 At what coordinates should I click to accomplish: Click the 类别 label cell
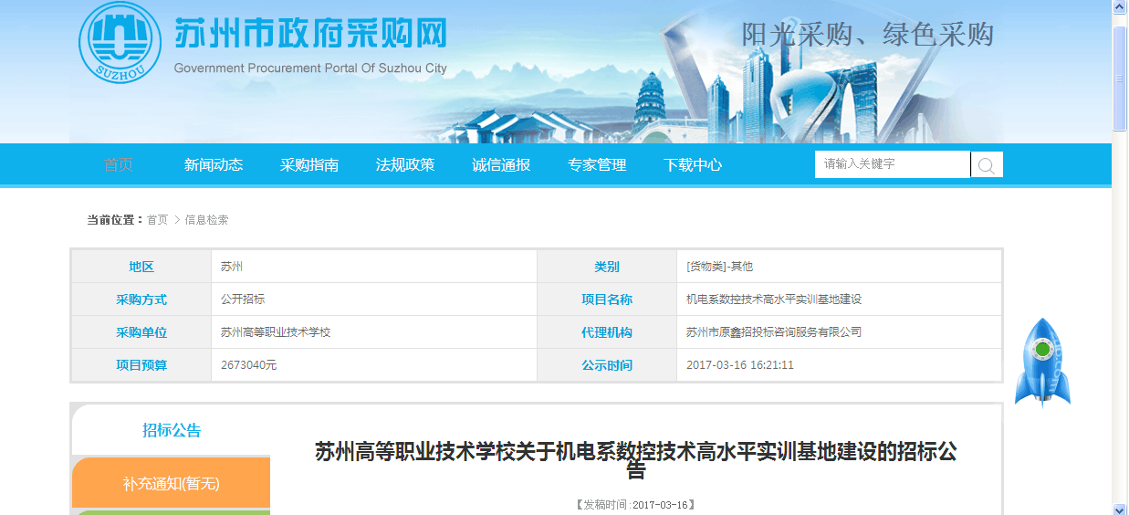coord(607,267)
